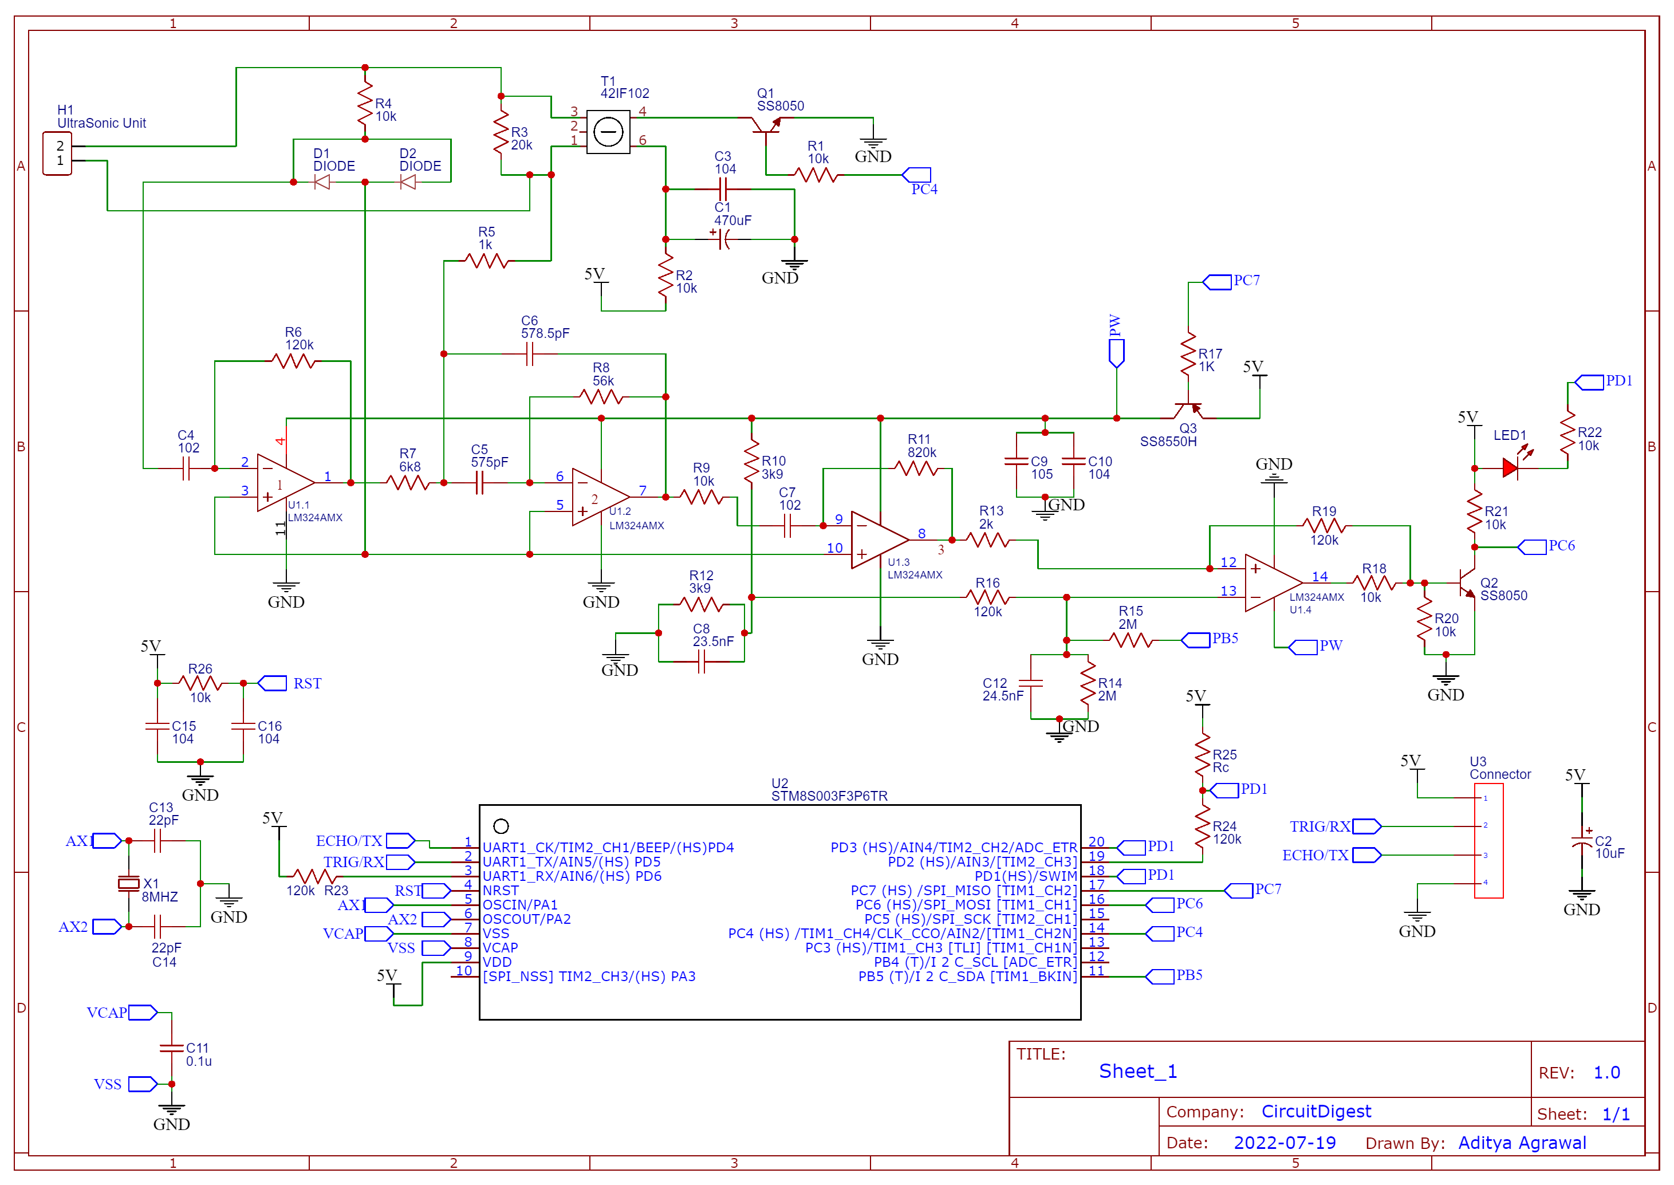Viewport: 1674px width, 1185px height.
Task: Click the pin 1 indicator circle on U2
Action: (501, 826)
